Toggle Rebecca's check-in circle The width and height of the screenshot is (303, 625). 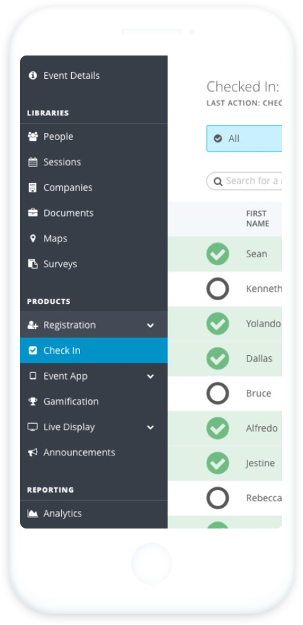point(218,498)
